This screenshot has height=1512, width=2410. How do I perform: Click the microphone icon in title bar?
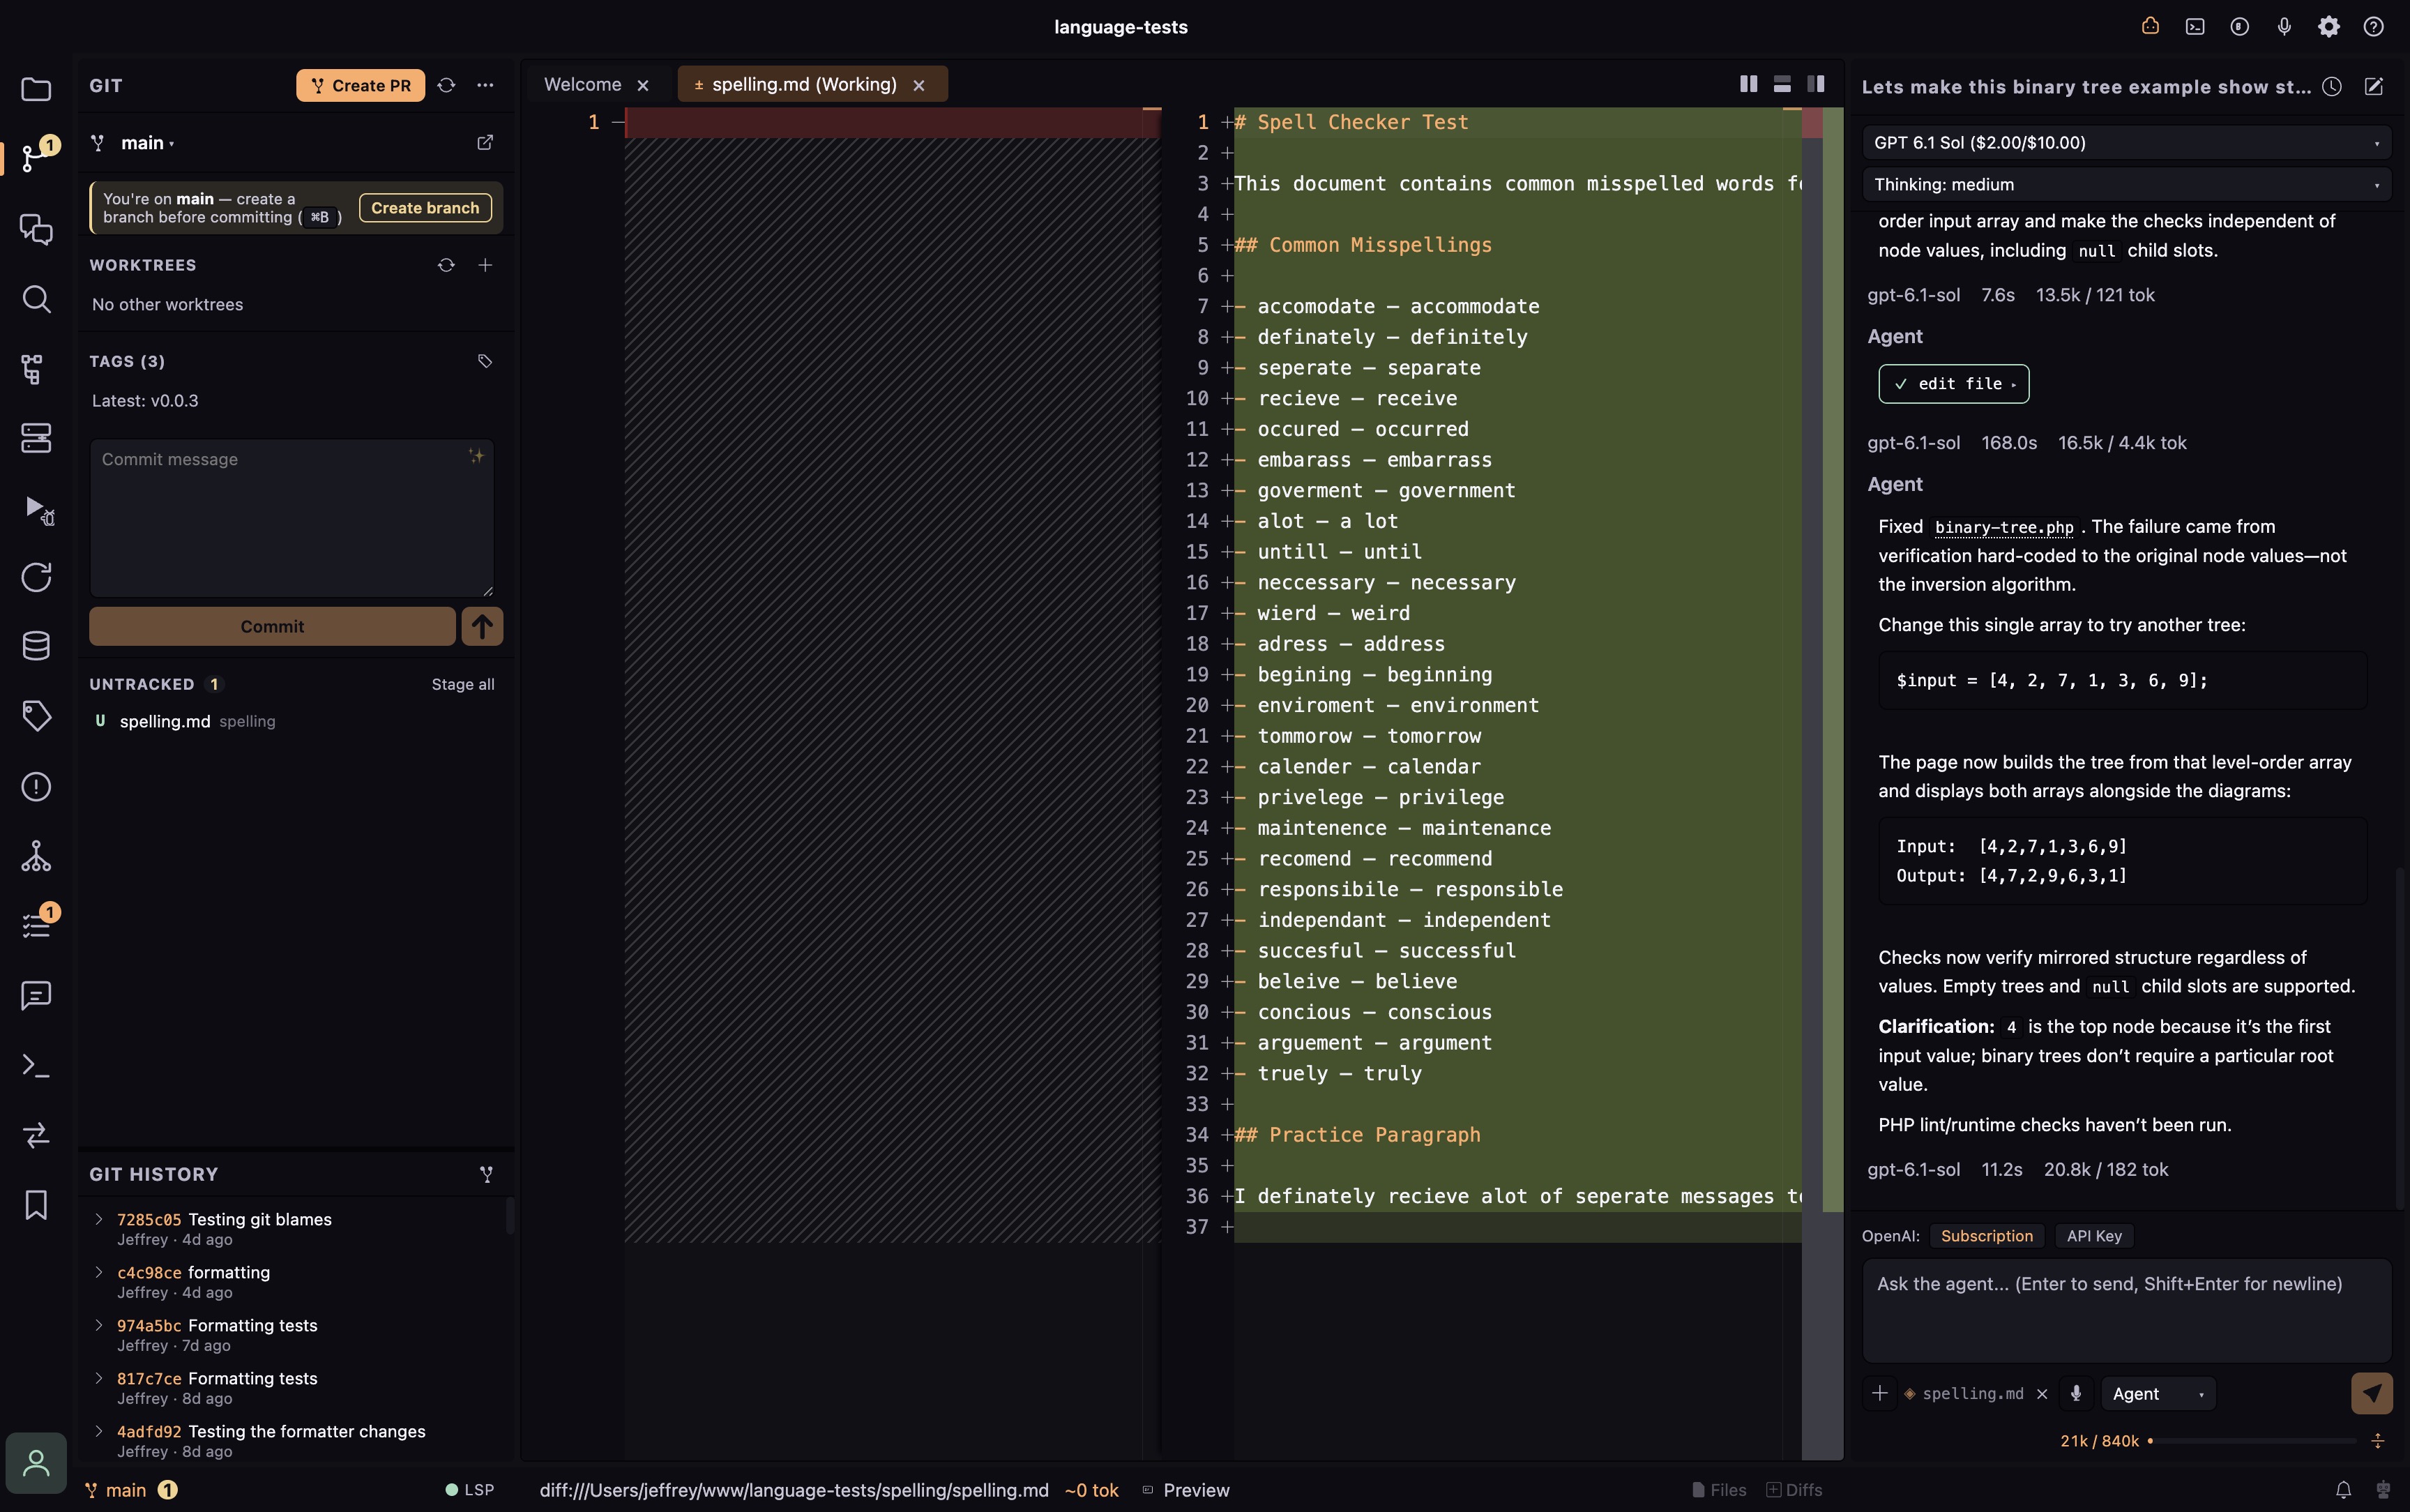pyautogui.click(x=2284, y=27)
